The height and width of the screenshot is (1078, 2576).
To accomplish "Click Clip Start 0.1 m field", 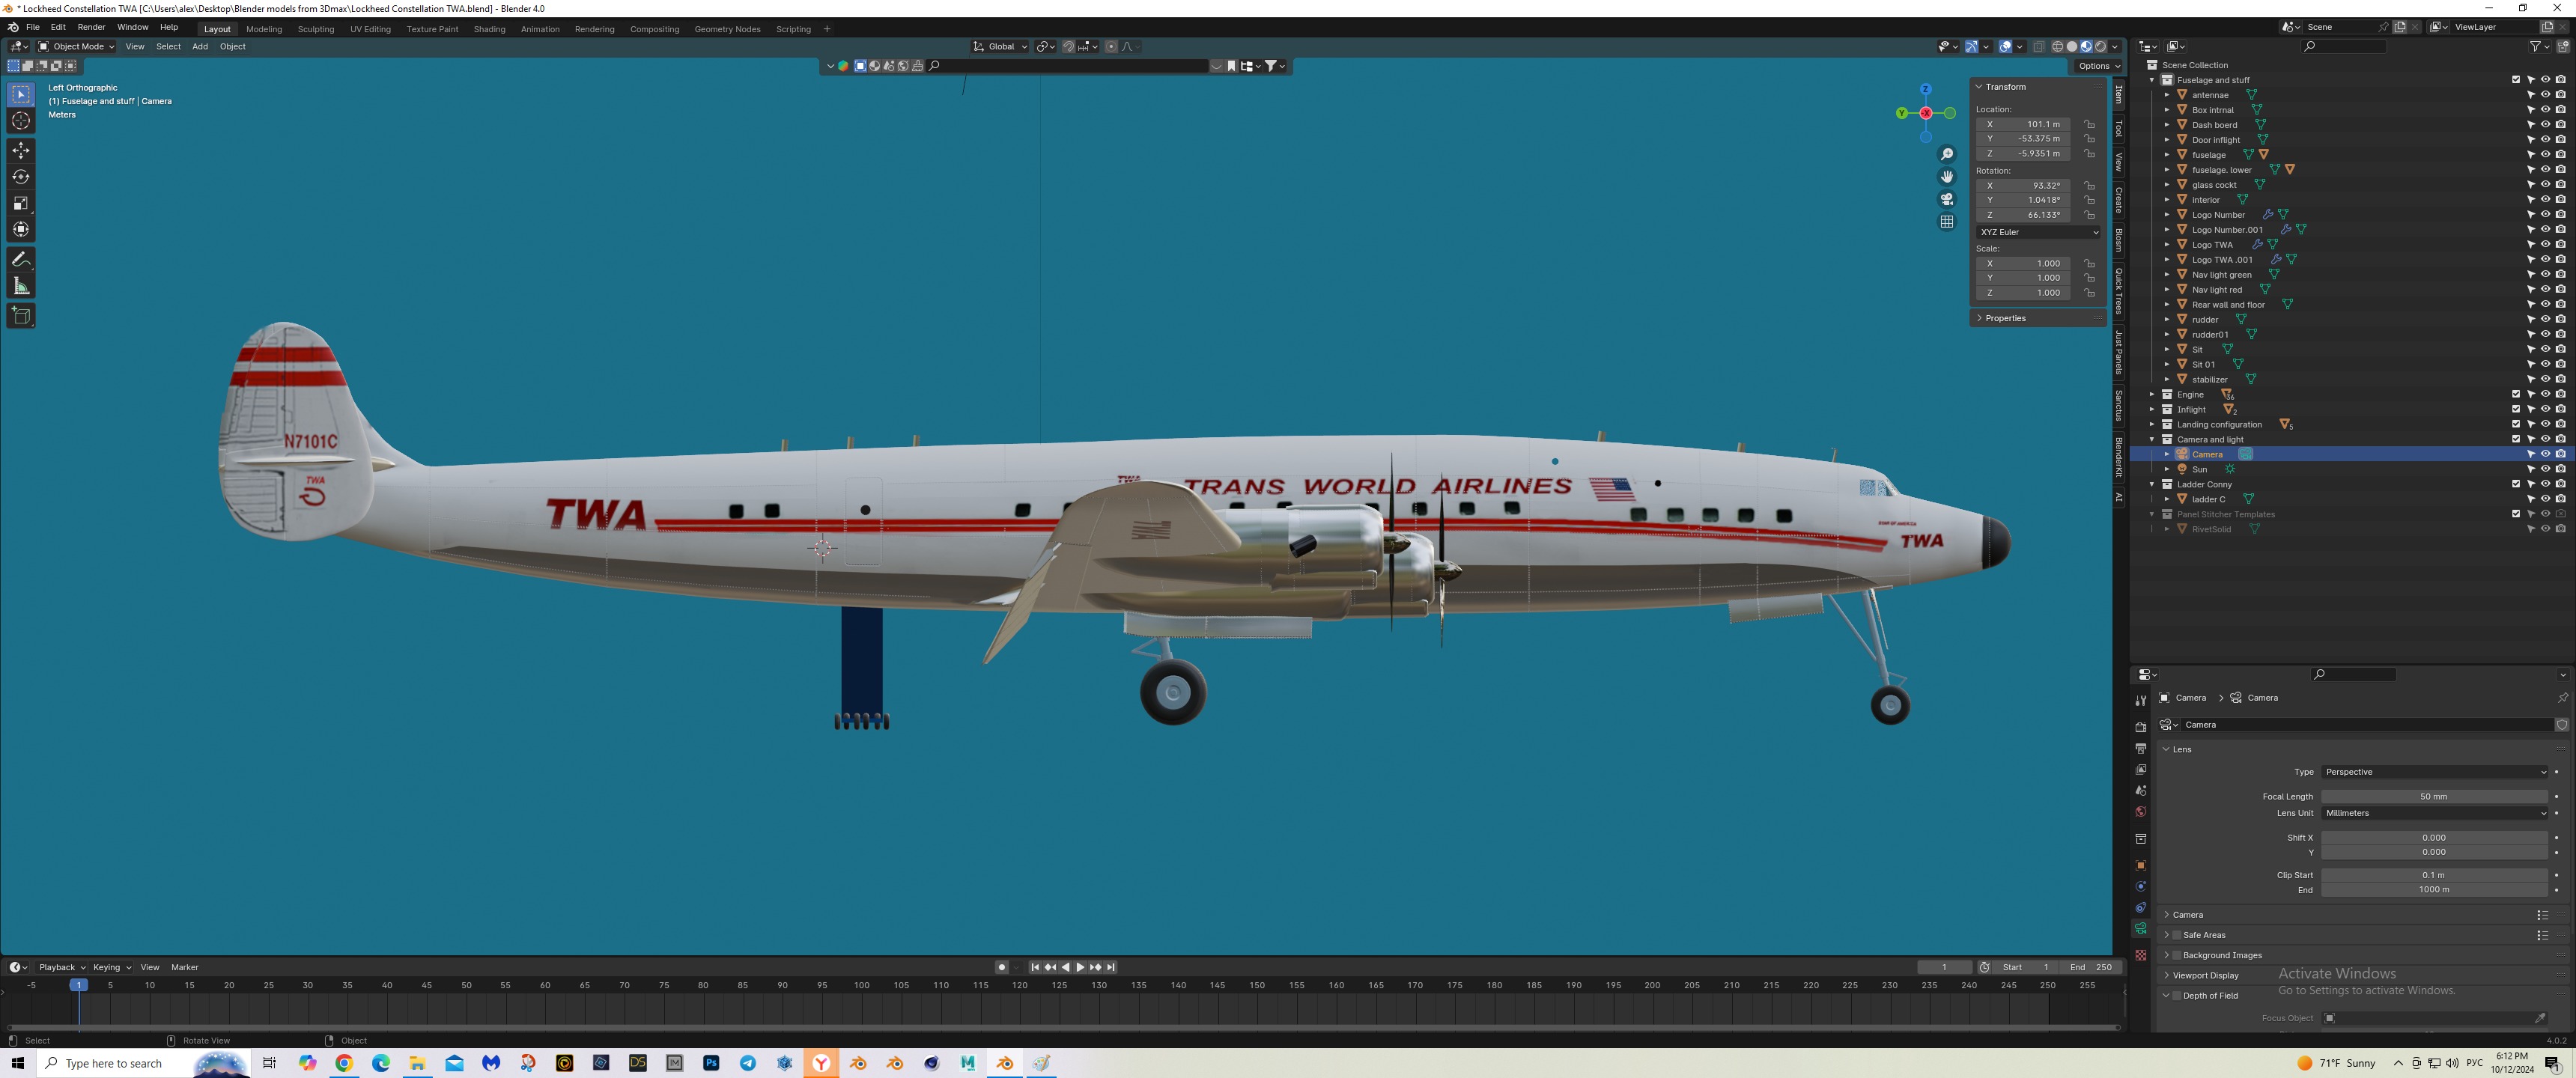I will pos(2434,875).
